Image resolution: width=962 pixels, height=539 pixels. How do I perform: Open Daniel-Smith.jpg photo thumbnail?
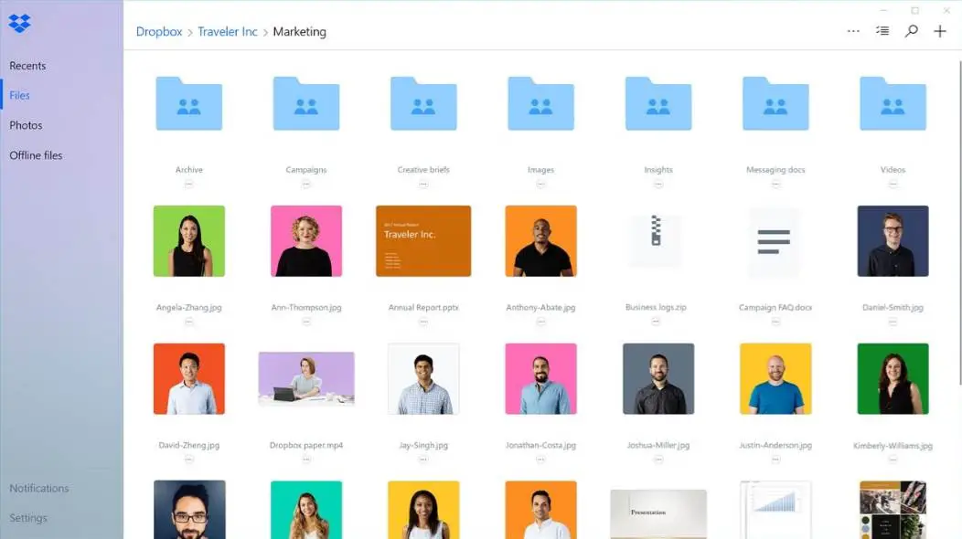click(893, 241)
